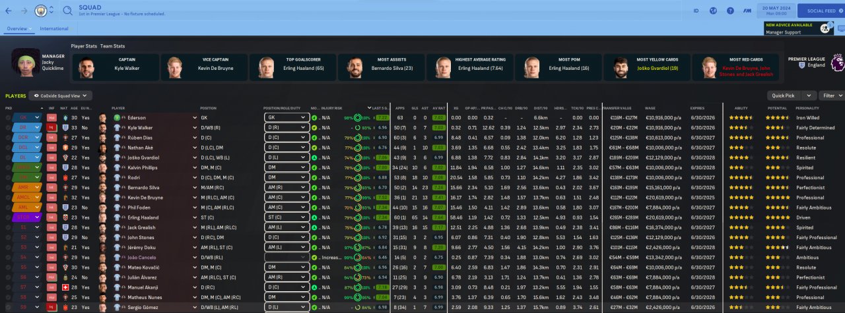Go forward with the right arrow
This screenshot has width=845, height=313.
pos(24,11)
